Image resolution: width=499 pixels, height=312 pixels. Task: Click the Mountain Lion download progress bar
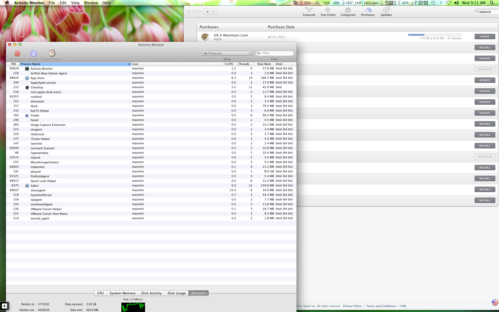(435, 35)
